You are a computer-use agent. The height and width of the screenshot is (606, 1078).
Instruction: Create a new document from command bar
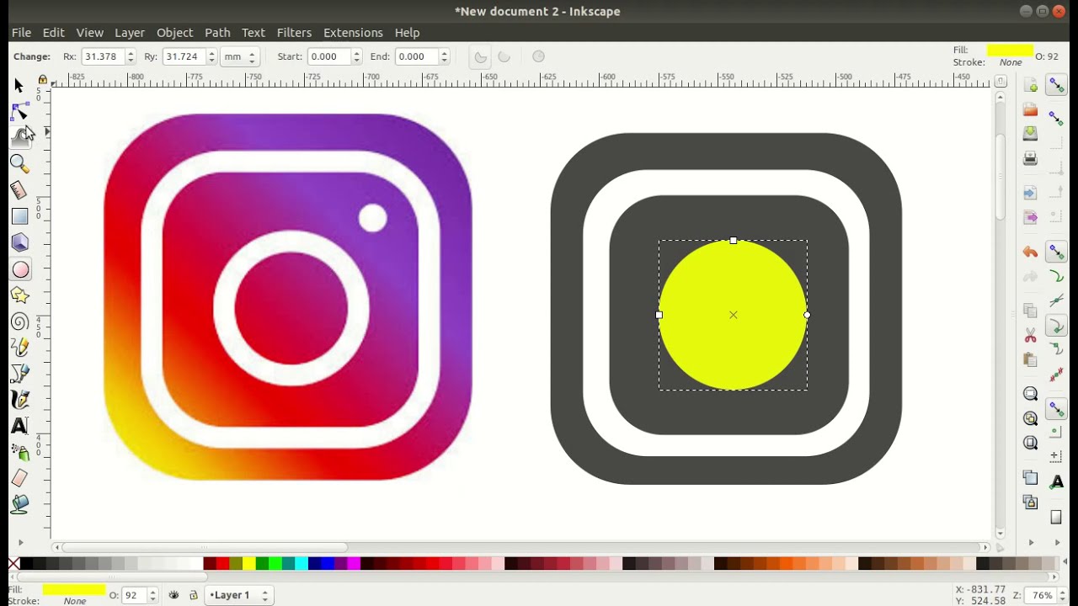[x=1030, y=85]
